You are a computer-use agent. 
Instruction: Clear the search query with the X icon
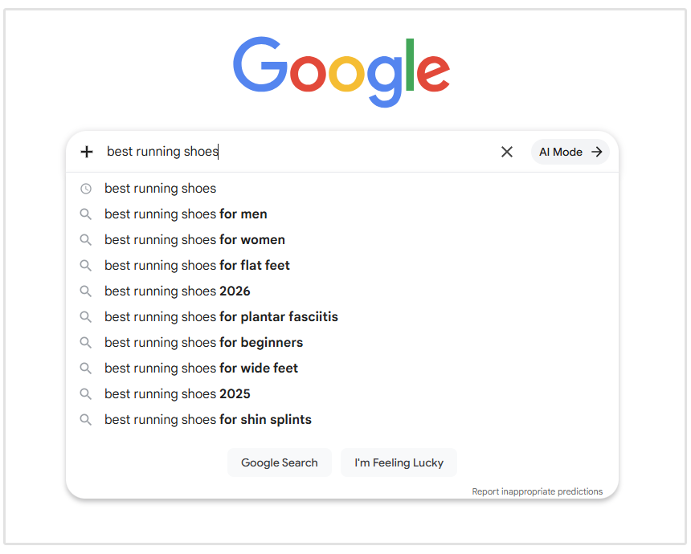click(507, 152)
